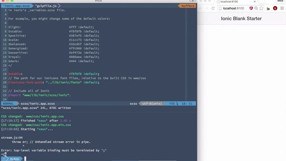The image size is (286, 161).
Task: Click #886aea value on $royal line
Action: (76, 57)
